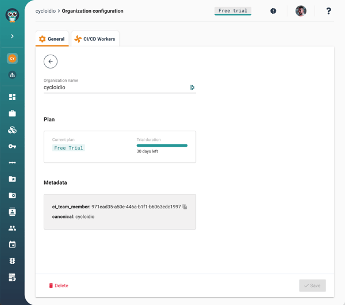Open the projects briefcase icon
The height and width of the screenshot is (305, 345).
point(12,113)
